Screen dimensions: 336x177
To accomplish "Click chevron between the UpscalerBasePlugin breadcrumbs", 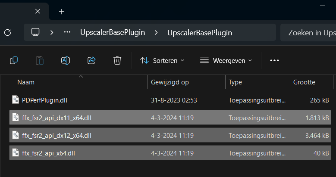I will 156,32.
